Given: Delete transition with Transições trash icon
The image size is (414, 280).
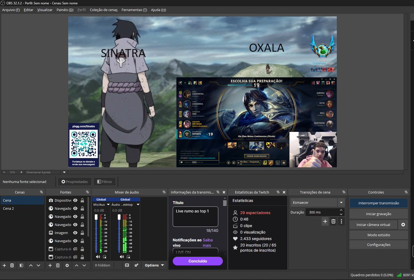Looking at the screenshot, I should [x=333, y=221].
